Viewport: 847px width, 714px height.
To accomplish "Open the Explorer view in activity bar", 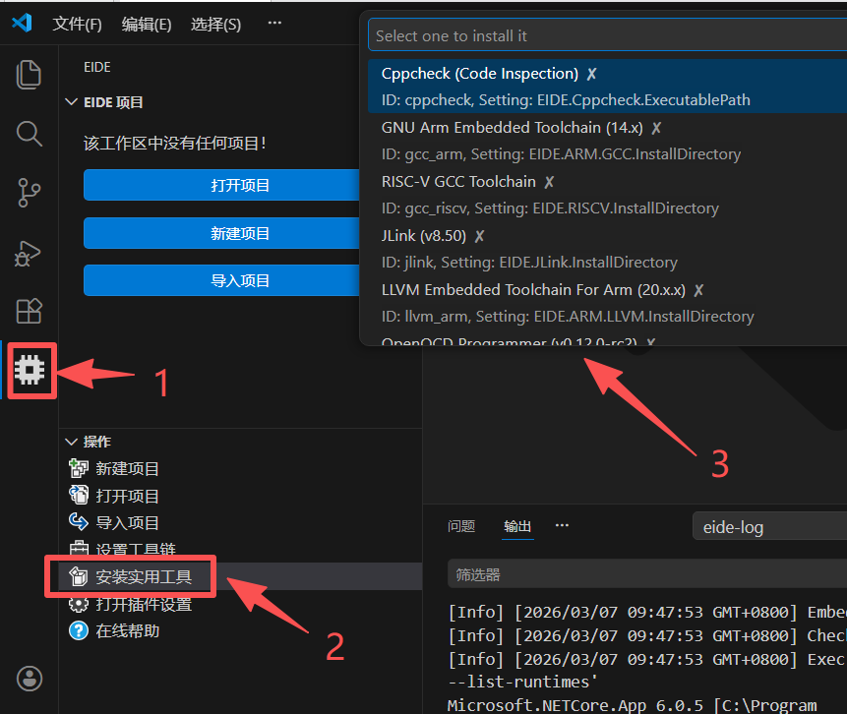I will pos(29,74).
